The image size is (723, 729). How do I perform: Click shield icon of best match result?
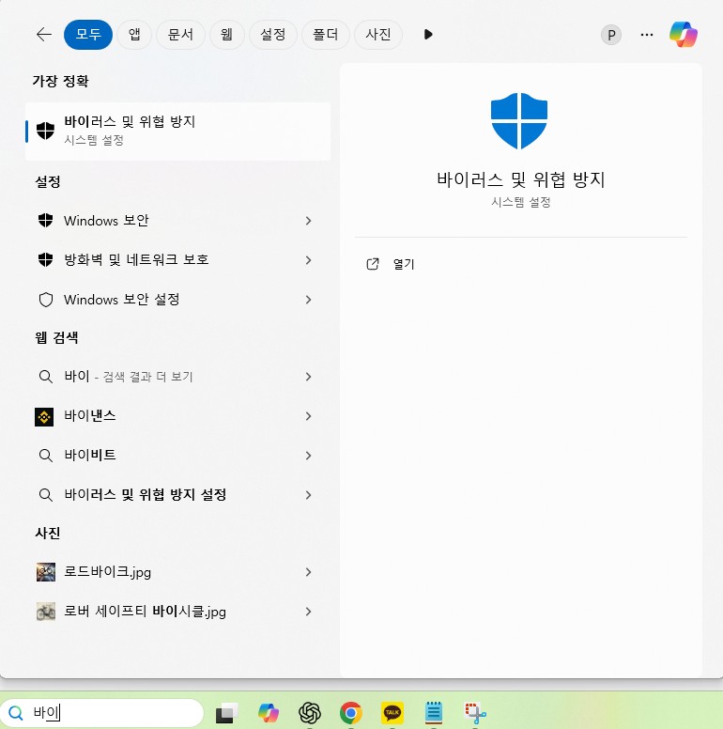tap(45, 131)
